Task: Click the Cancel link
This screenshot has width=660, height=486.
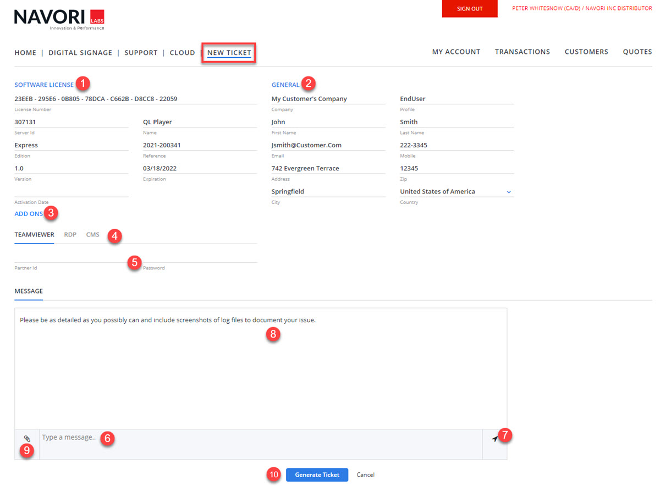Action: coord(365,475)
